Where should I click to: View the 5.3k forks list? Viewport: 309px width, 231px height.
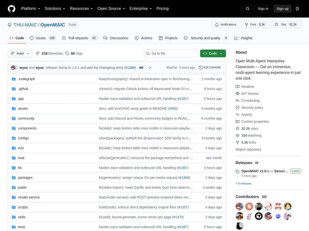point(246,142)
